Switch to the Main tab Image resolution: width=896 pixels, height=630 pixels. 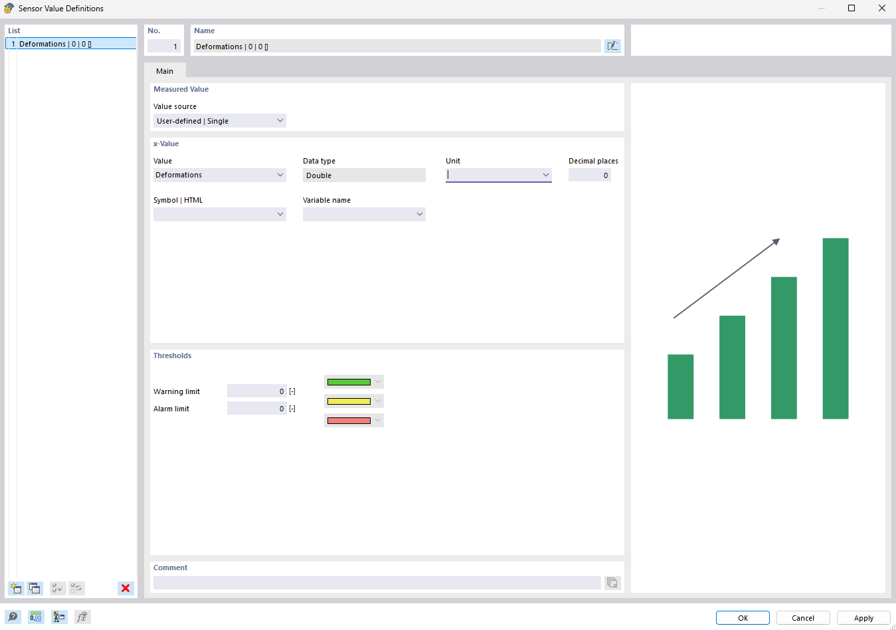click(x=165, y=71)
